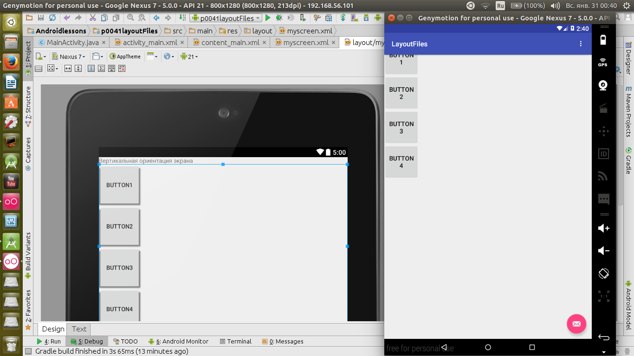Open the API level 21 dropdown
This screenshot has width=634, height=356.
(189, 57)
